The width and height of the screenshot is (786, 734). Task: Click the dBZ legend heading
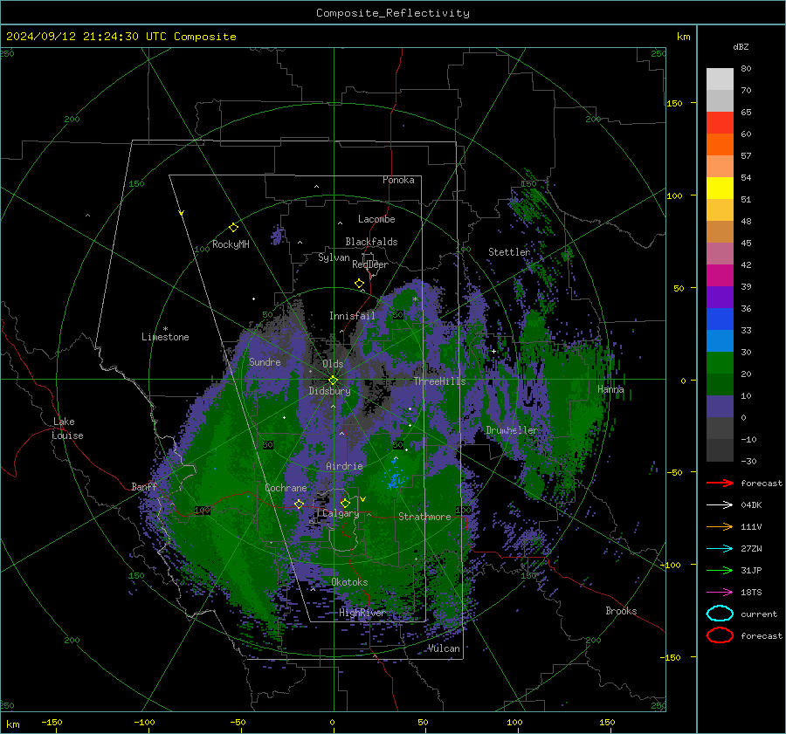[741, 46]
